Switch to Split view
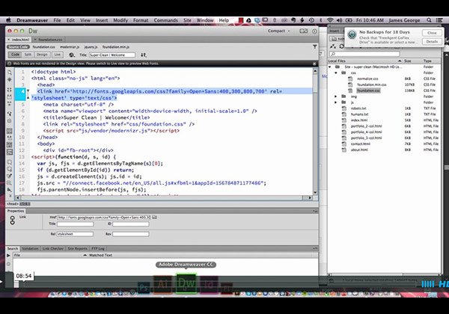 (28, 55)
